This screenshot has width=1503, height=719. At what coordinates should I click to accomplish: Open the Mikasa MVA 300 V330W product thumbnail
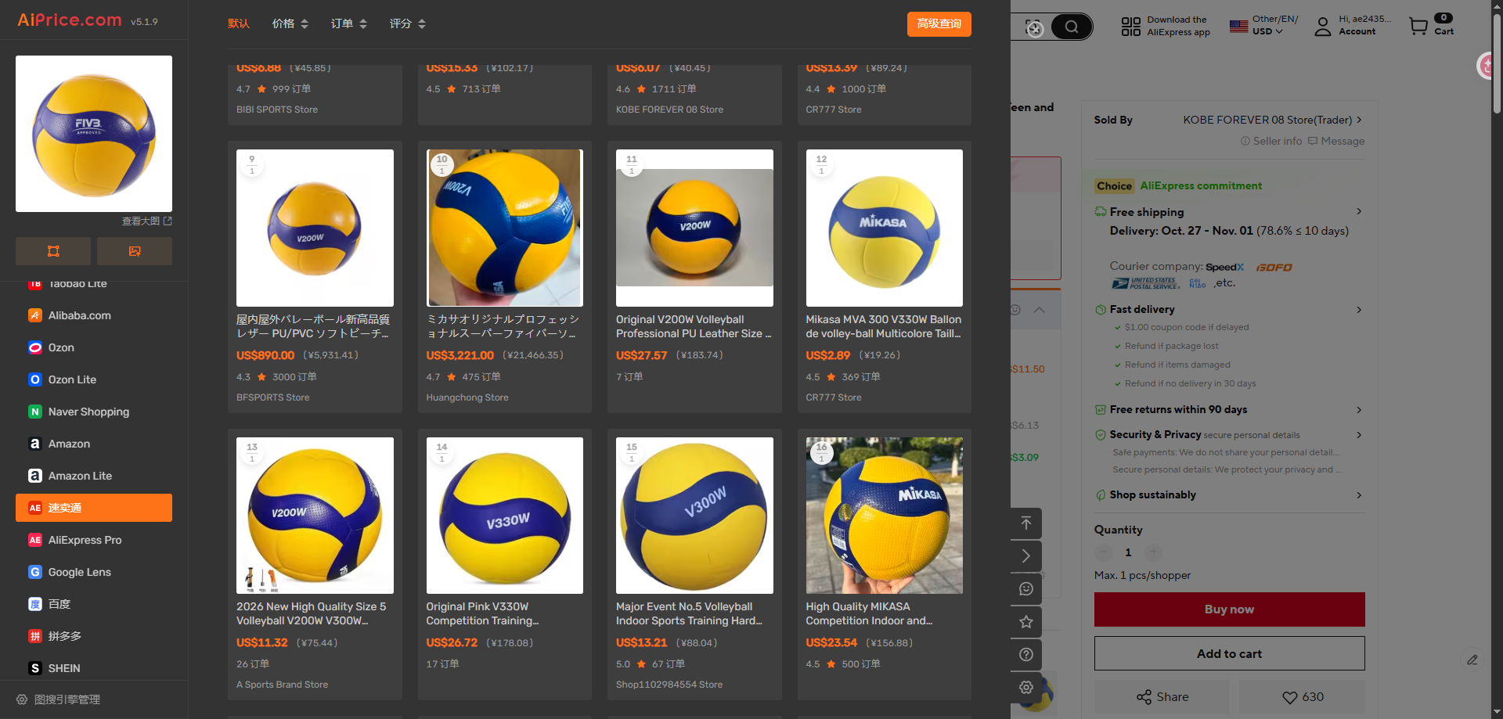pyautogui.click(x=885, y=228)
